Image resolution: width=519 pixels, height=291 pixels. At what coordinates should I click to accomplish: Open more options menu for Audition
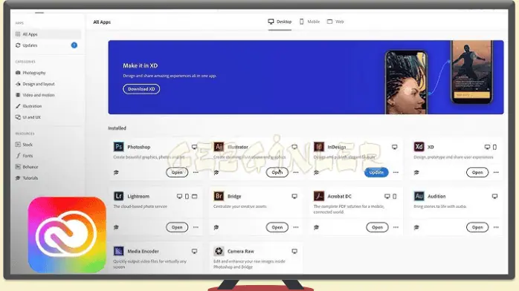[x=496, y=227]
